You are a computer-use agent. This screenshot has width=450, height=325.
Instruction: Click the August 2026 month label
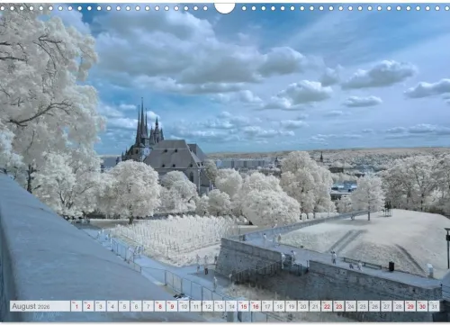31,306
